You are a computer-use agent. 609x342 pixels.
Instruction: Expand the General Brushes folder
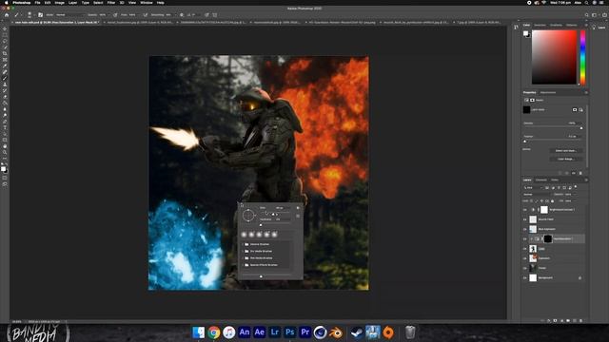(243, 244)
